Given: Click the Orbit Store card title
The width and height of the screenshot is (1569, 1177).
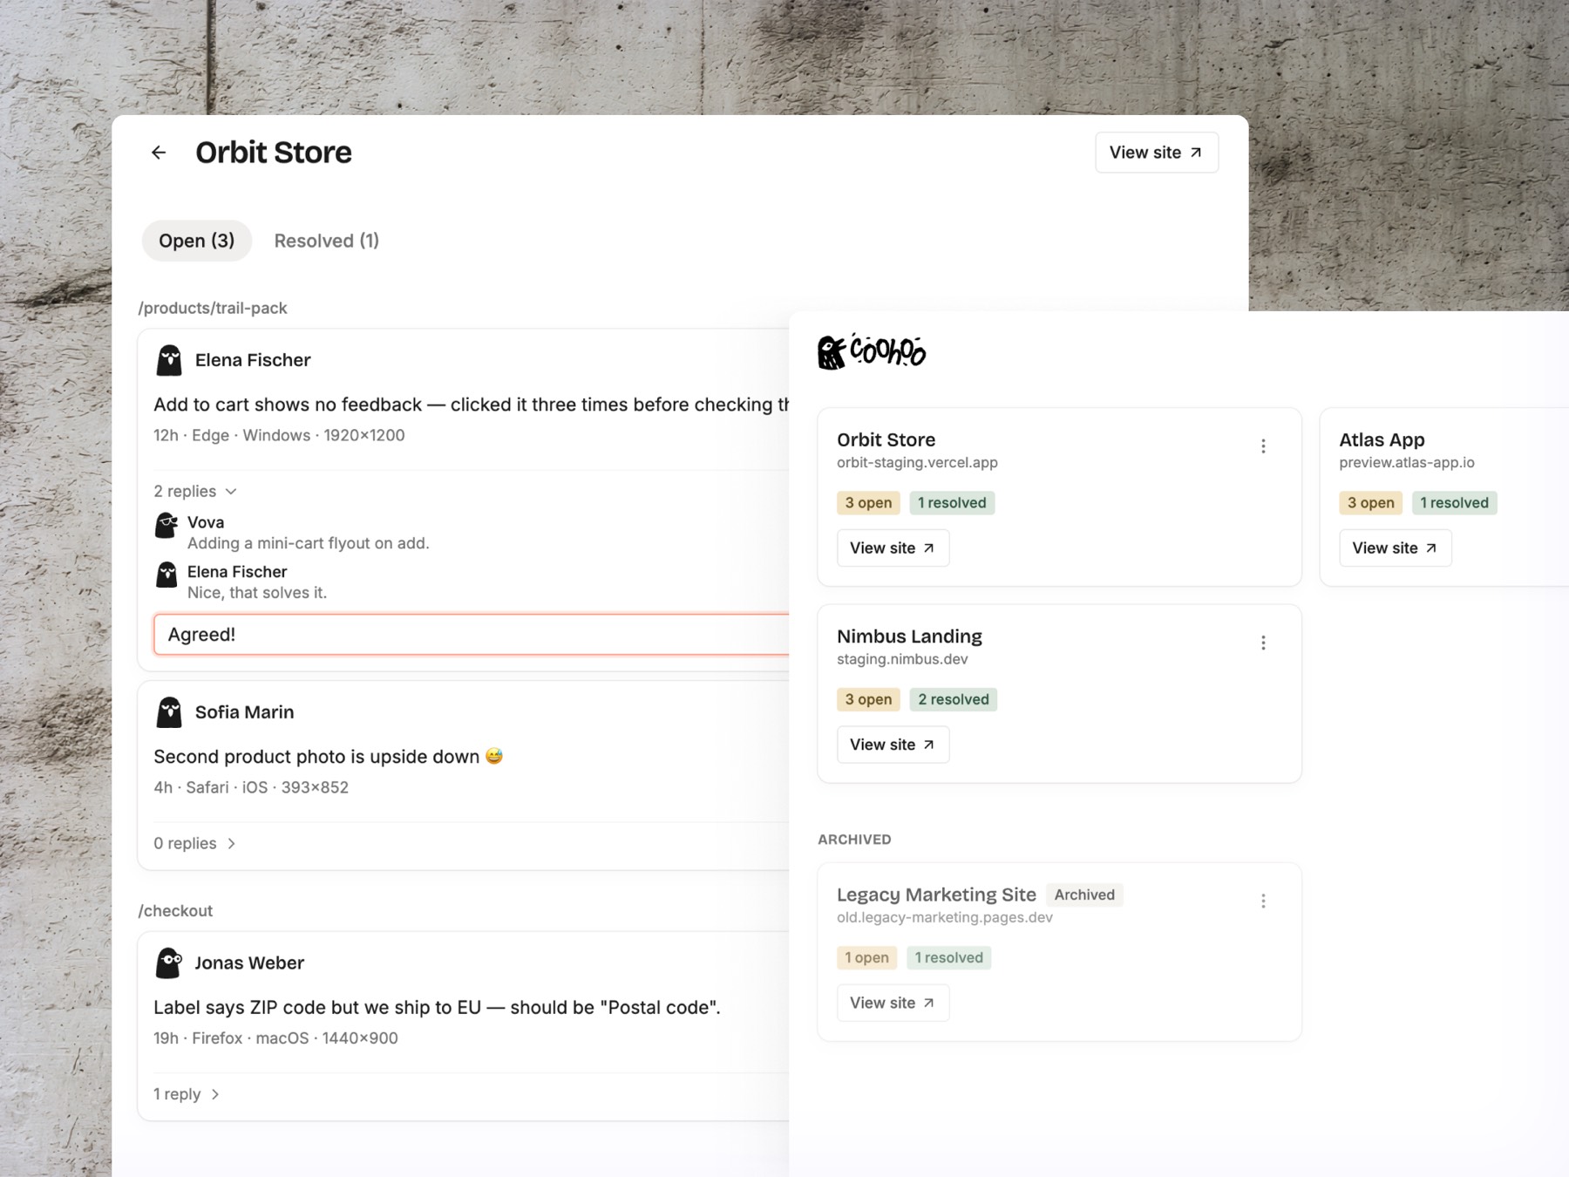Looking at the screenshot, I should coord(886,440).
